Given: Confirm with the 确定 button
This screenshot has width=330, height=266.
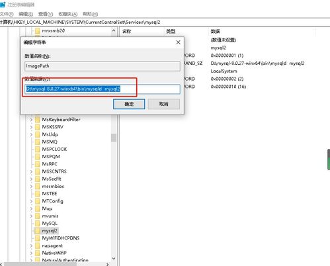Looking at the screenshot, I should (129, 104).
